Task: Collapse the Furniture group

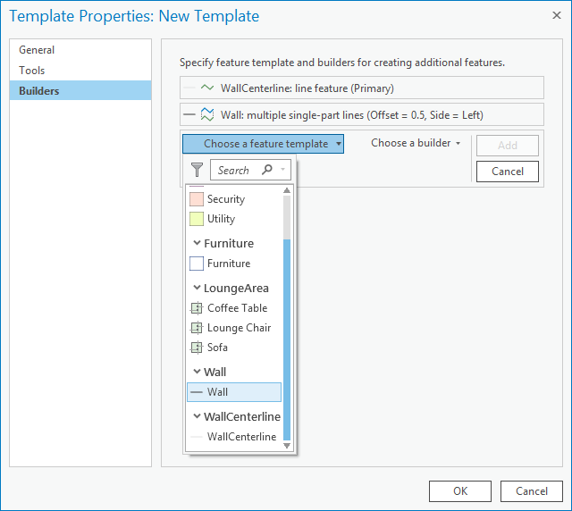Action: pyautogui.click(x=197, y=244)
